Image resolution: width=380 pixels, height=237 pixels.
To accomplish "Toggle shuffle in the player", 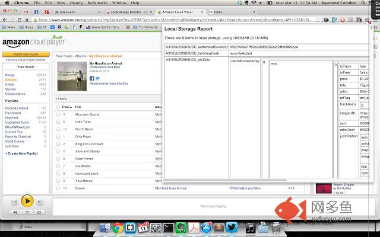I will pos(27,212).
